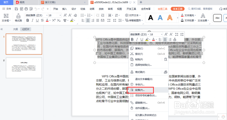This screenshot has width=227, height=120.
Task: Open the 插入 (Insert) ribbon tab
Action: coord(65,9)
